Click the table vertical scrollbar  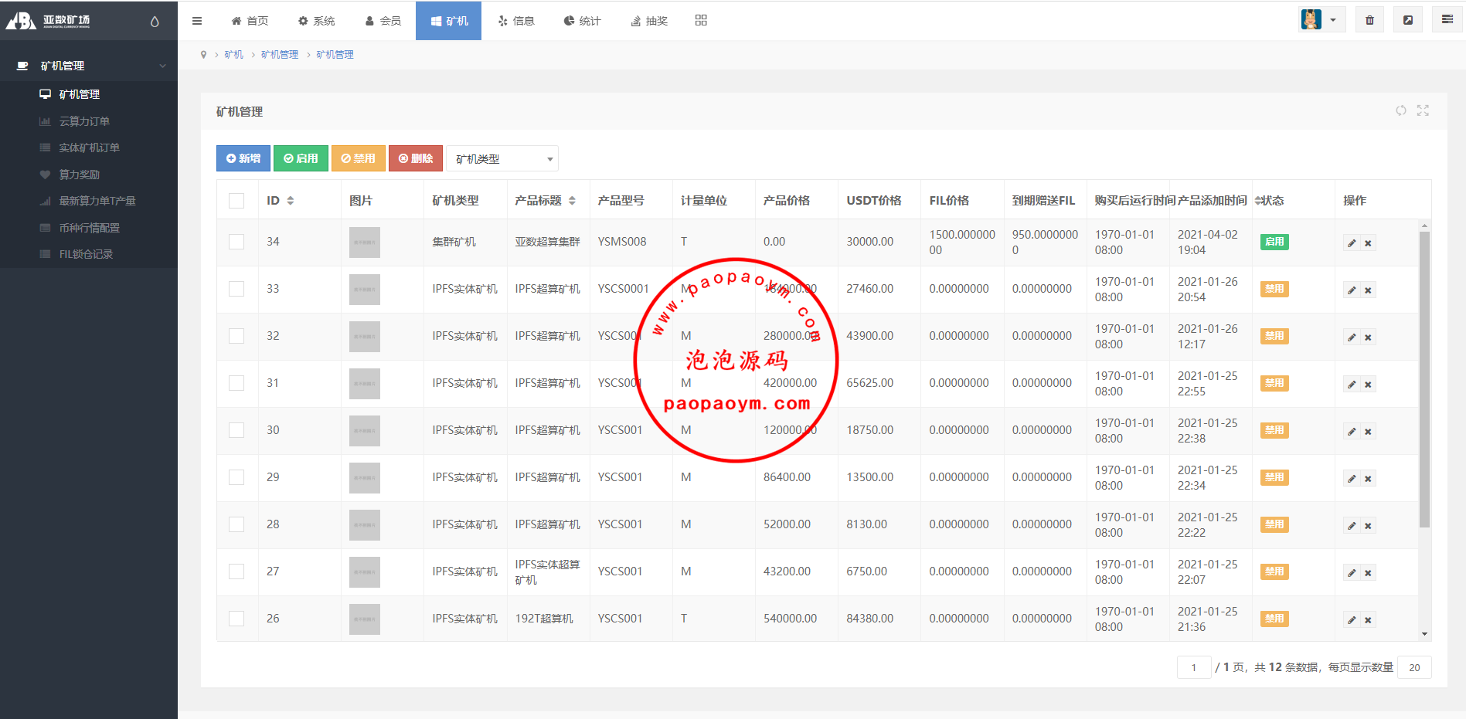click(x=1424, y=378)
